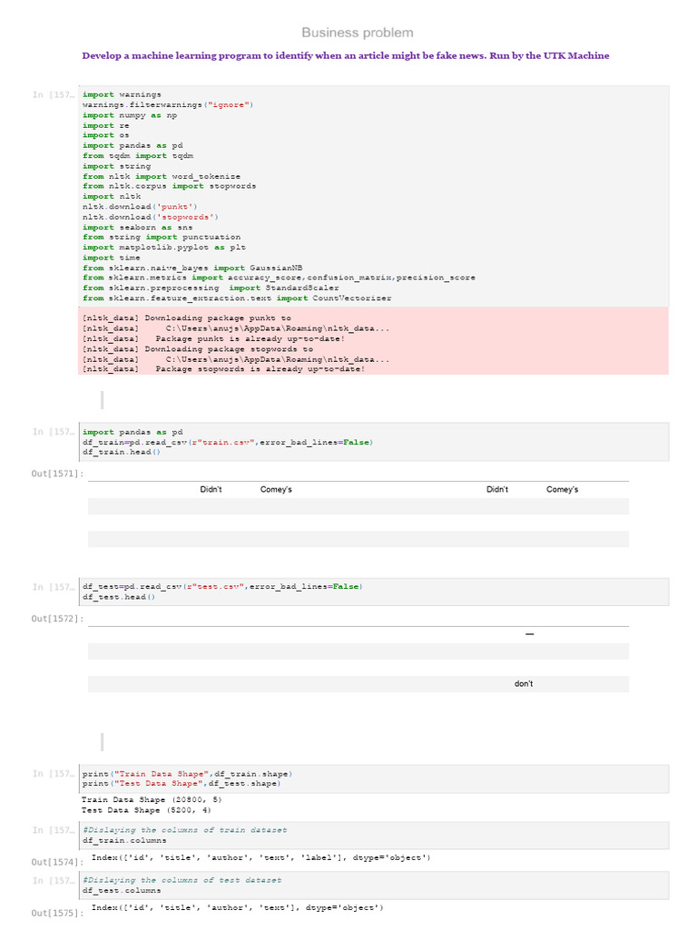
Task: Click the Train Data Shape output line
Action: pos(152,799)
